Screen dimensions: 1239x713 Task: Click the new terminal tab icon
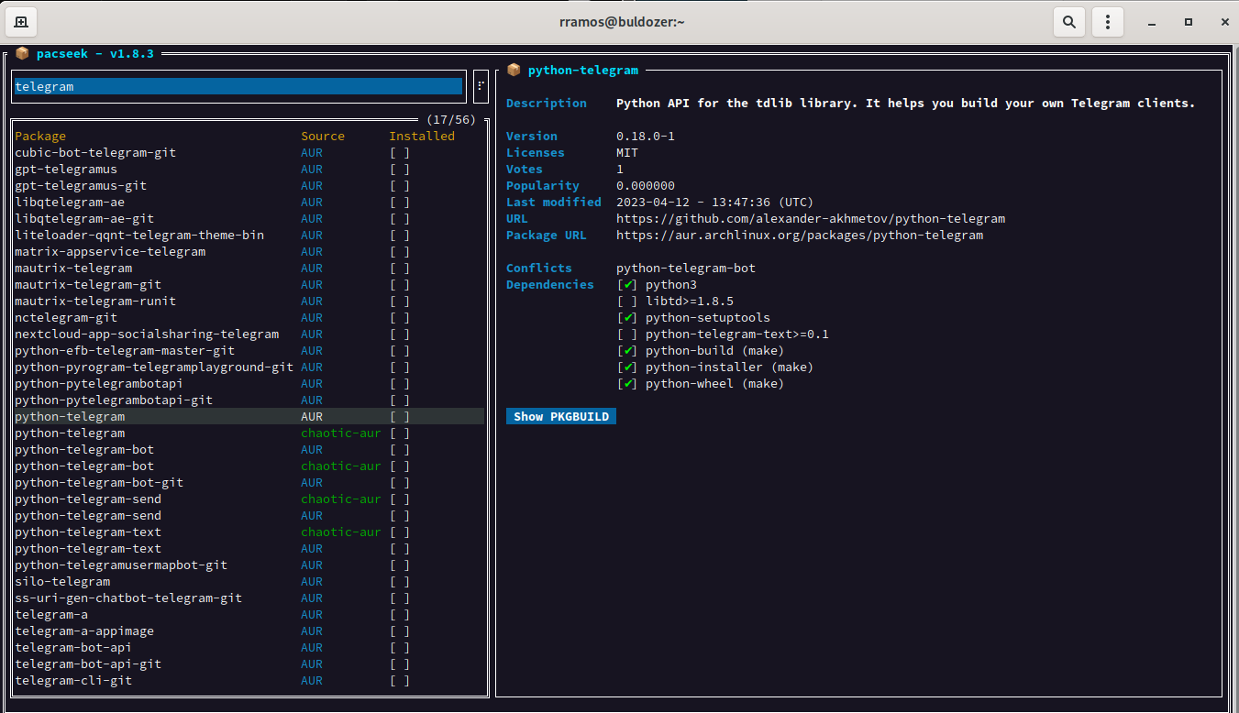(x=21, y=22)
